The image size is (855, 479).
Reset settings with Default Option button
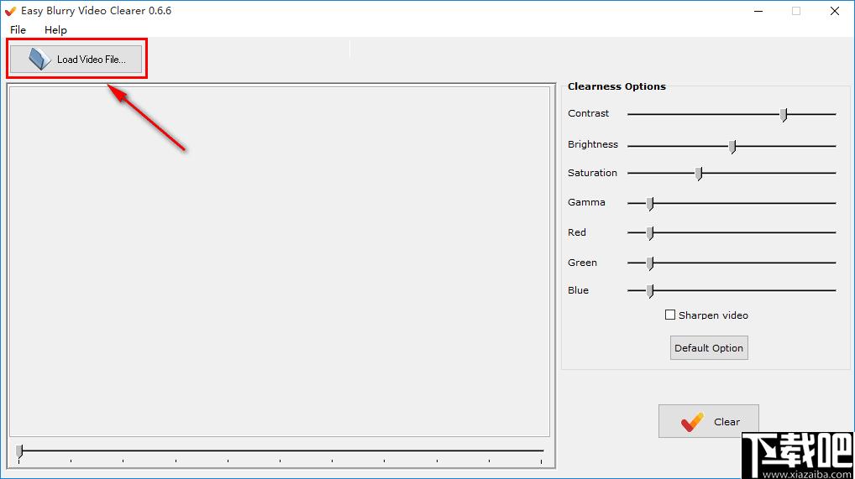click(709, 347)
